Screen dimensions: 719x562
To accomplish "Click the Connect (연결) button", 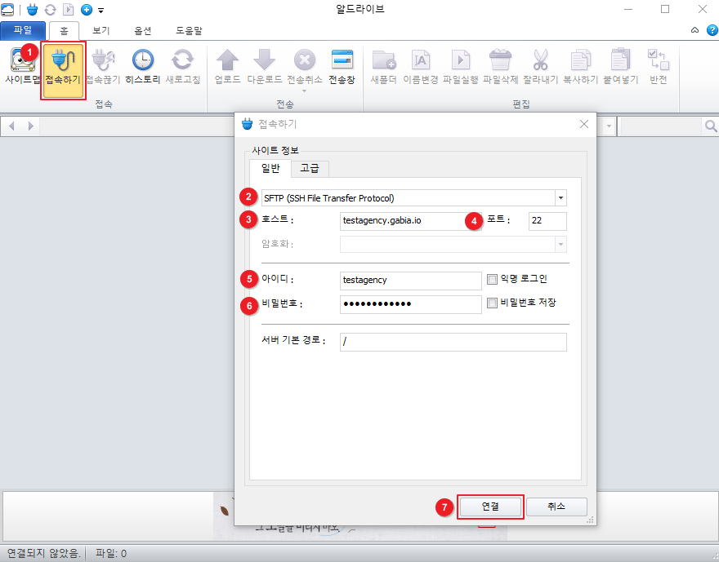I will coord(490,507).
